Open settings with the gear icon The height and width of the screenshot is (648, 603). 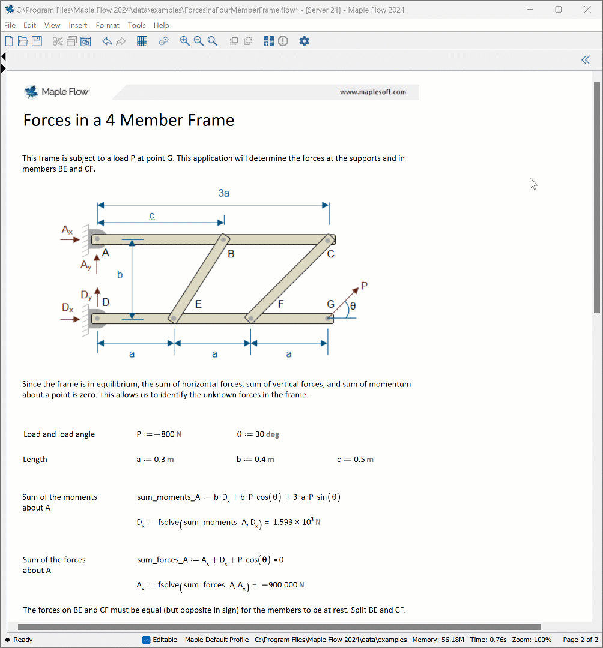tap(304, 41)
